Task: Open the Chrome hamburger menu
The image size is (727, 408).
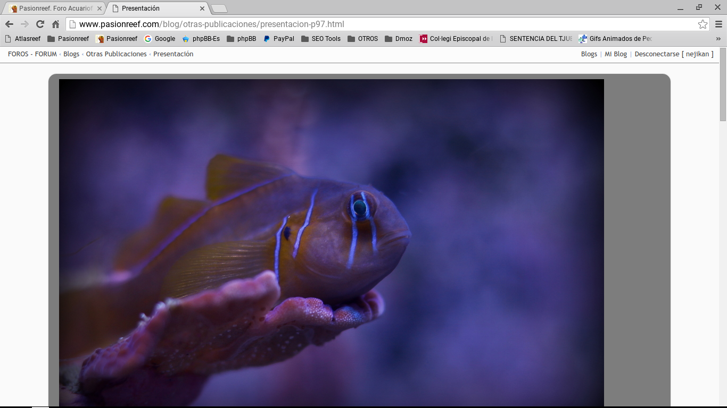Action: click(718, 24)
